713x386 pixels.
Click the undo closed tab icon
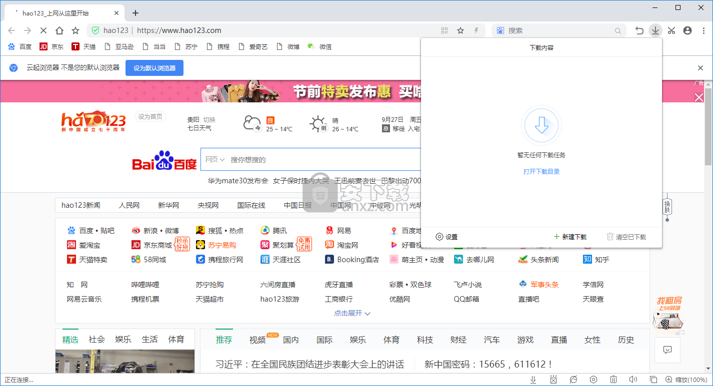pyautogui.click(x=639, y=30)
